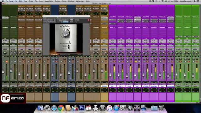Screen dimensions: 201x113
Task: Unsolo the key 1 track
Action: coord(136,62)
